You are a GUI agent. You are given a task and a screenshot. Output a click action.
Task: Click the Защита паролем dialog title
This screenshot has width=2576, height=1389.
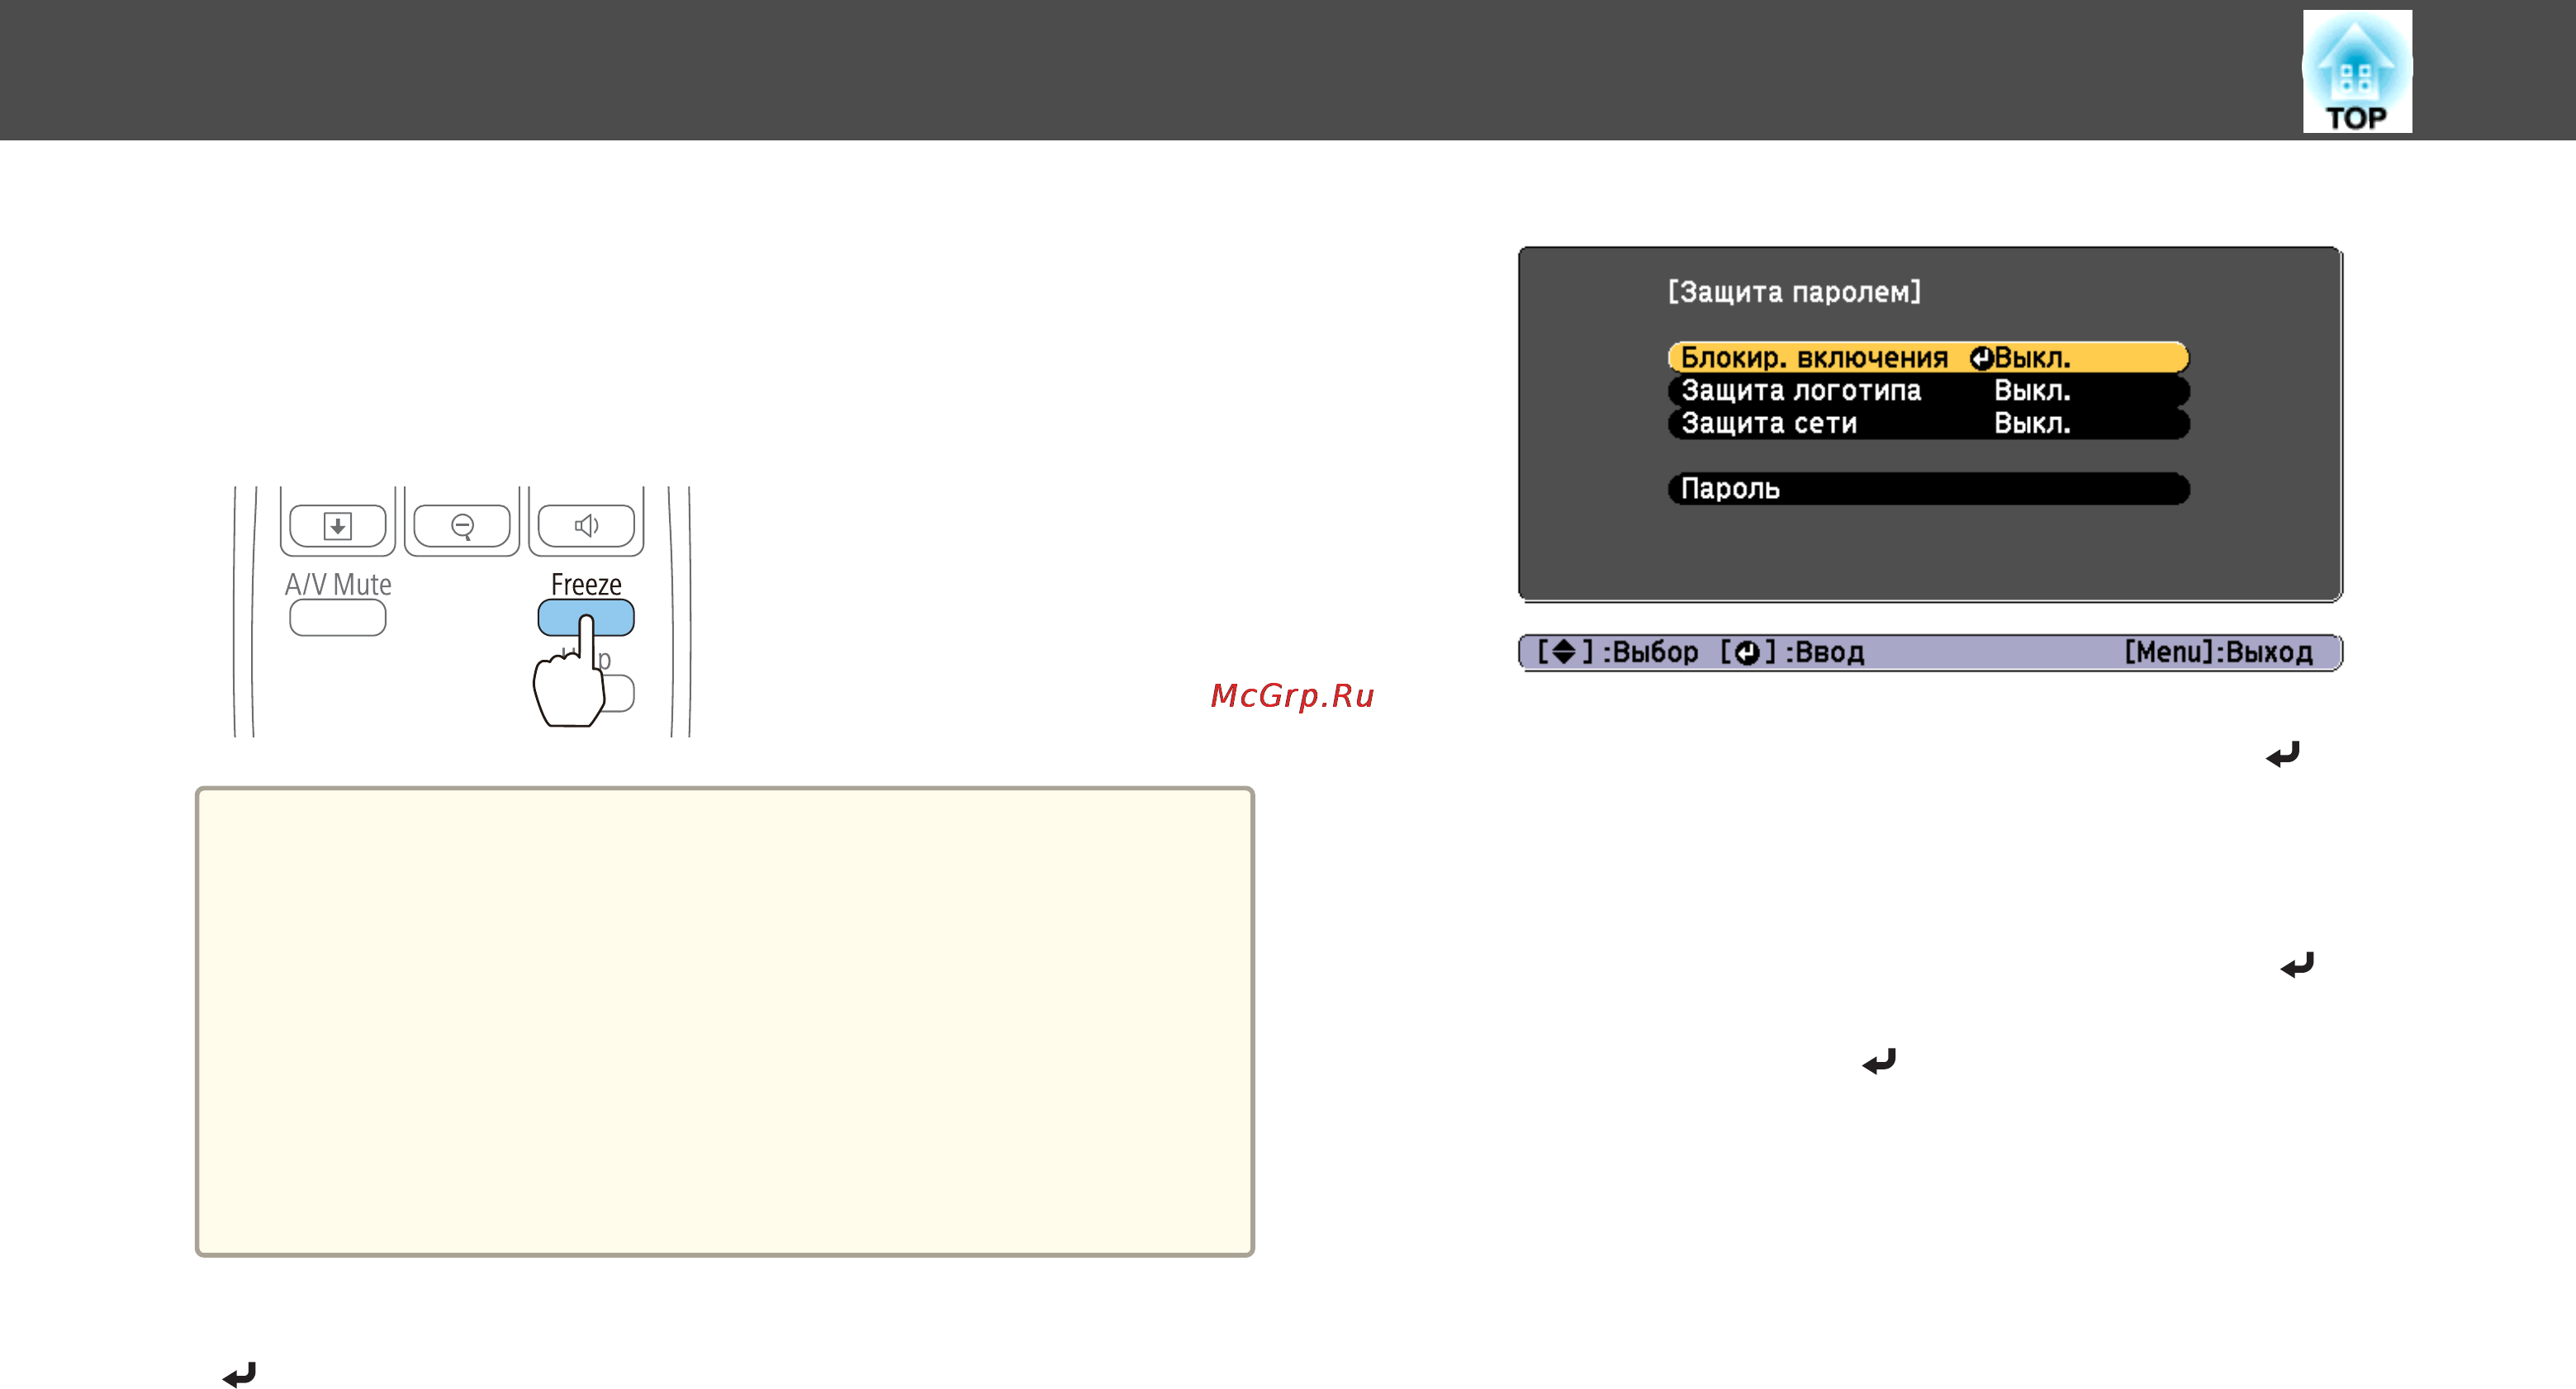point(1794,291)
